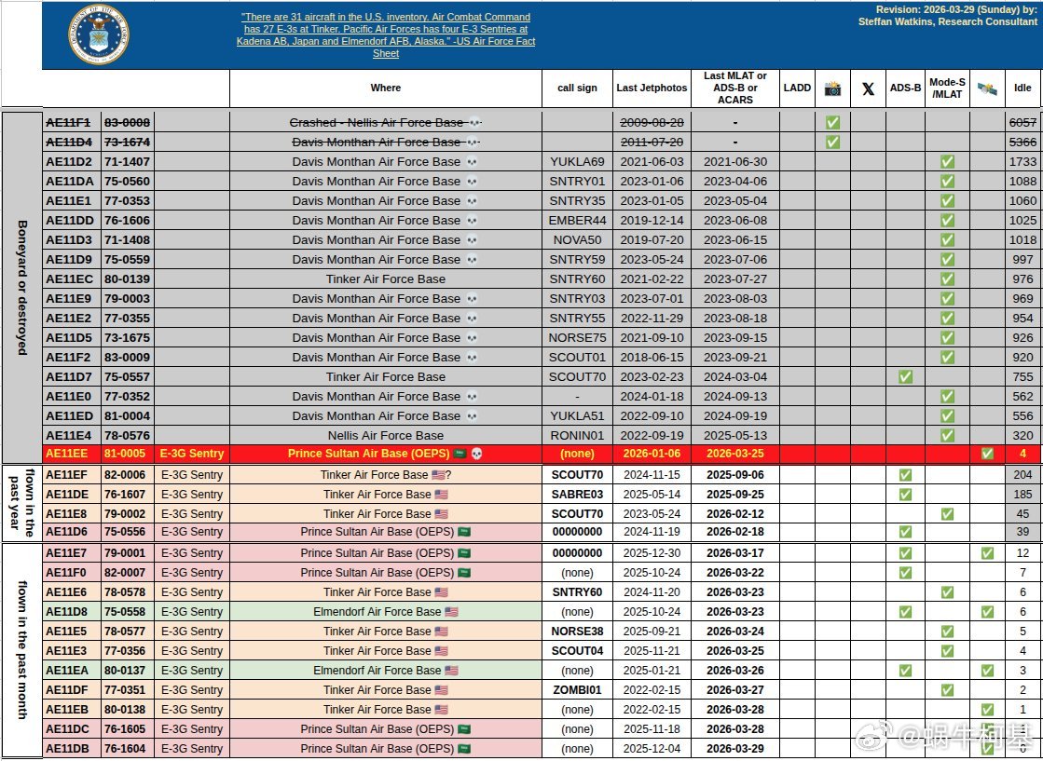Click the 'flown in the past month' group label
The image size is (1043, 761).
click(22, 651)
